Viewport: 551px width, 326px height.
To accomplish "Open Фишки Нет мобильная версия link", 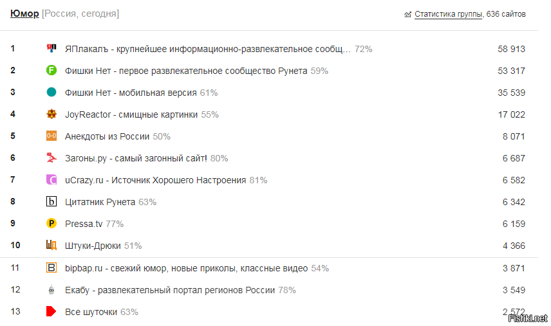I will (131, 93).
